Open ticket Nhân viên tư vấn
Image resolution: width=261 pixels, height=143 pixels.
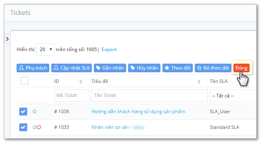click(x=110, y=127)
